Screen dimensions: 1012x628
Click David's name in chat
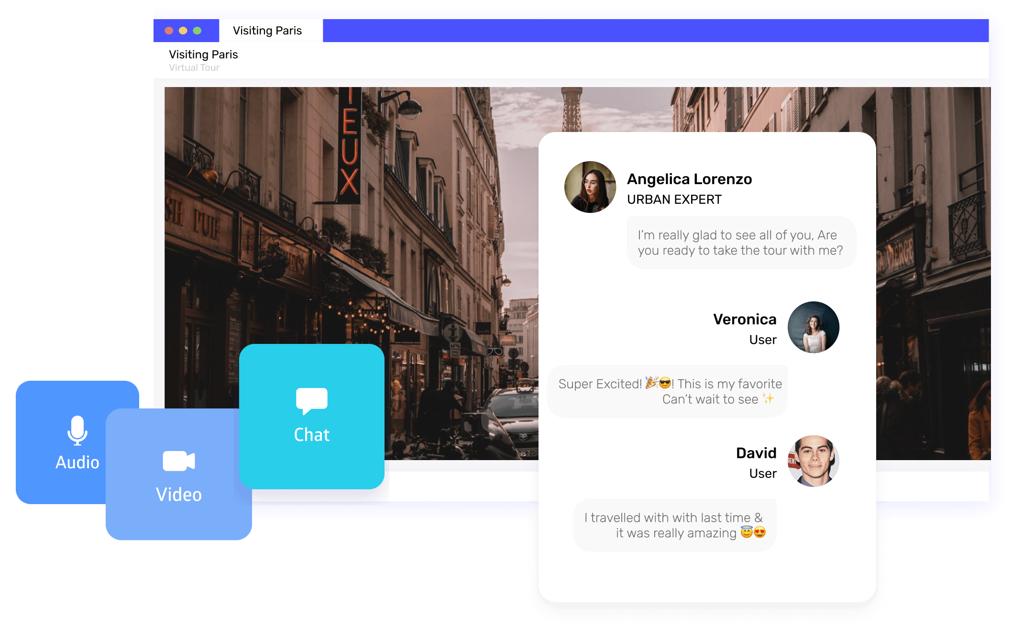[756, 453]
